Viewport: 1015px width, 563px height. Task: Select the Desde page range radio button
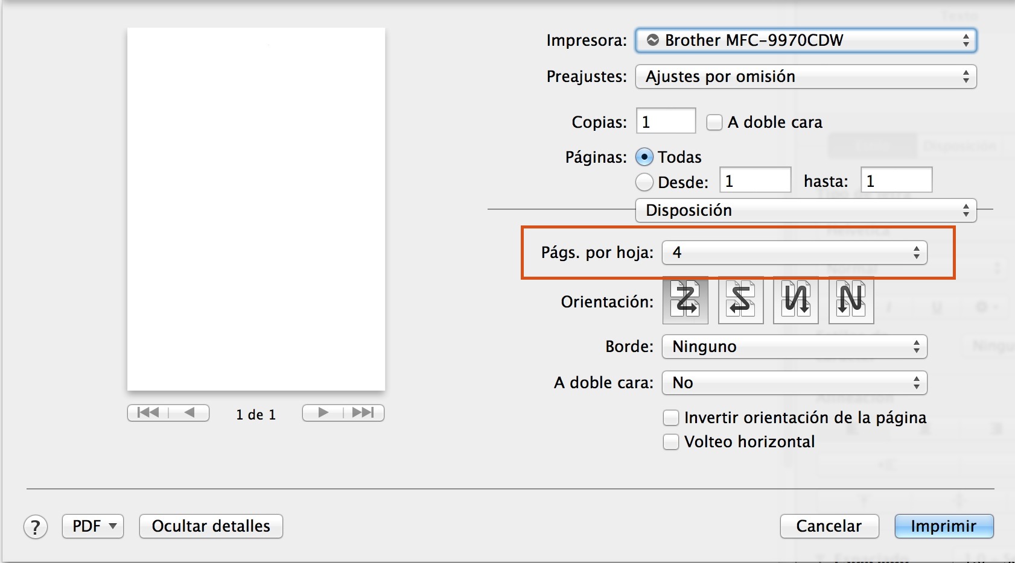pyautogui.click(x=644, y=182)
